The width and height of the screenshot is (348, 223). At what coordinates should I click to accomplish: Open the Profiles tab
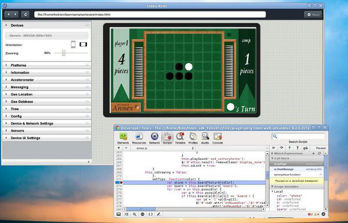click(193, 138)
